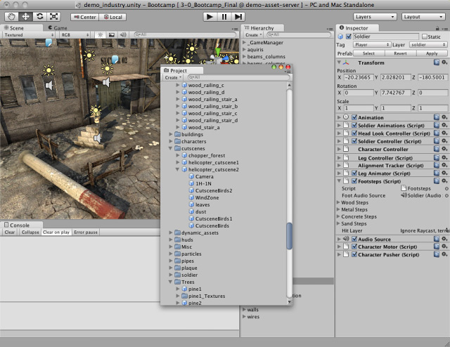Switch to the Game tab
Image resolution: width=450 pixels, height=347 pixels.
click(x=58, y=28)
